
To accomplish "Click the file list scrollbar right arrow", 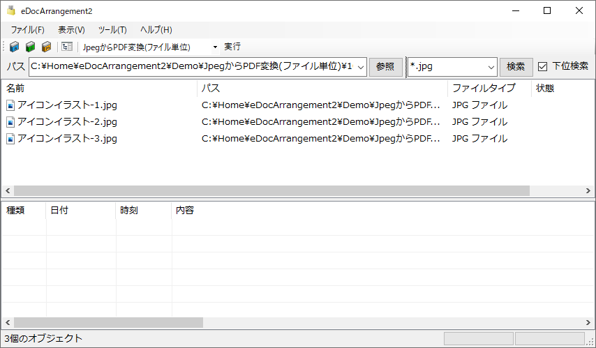I will (x=588, y=190).
